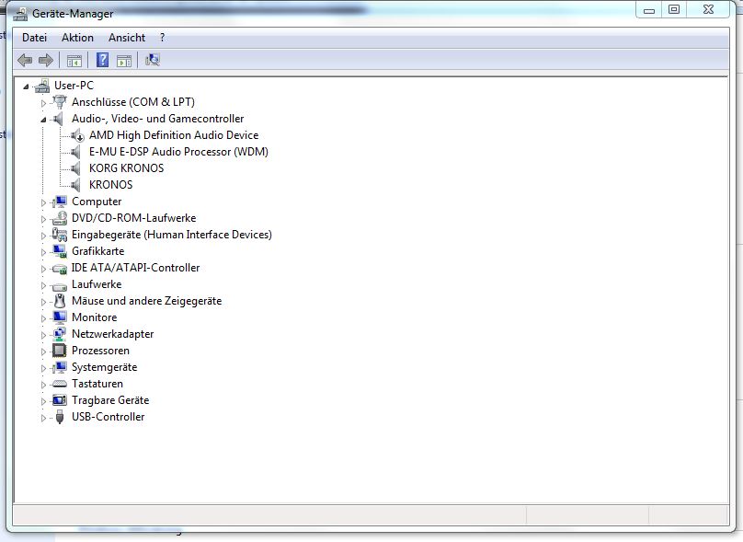Click the scan for hardware changes icon
Viewport: 743px width, 542px height.
tap(153, 60)
